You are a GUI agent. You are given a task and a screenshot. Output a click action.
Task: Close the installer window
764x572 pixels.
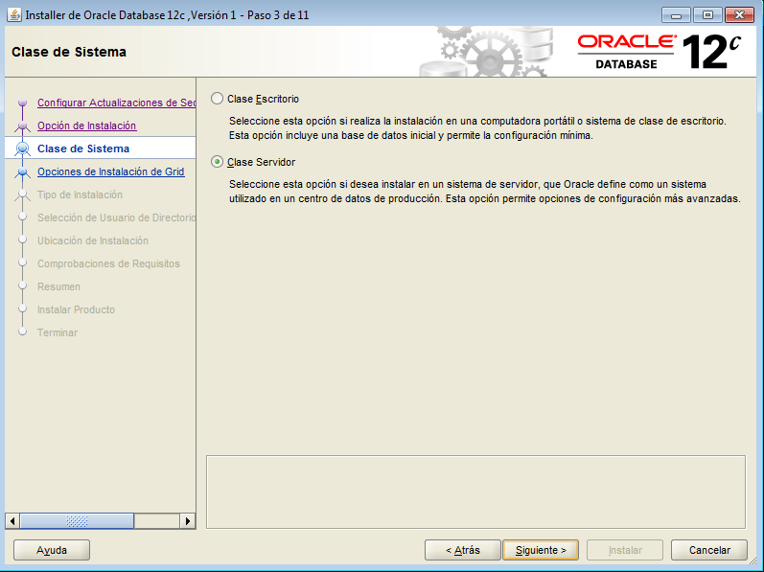click(740, 15)
